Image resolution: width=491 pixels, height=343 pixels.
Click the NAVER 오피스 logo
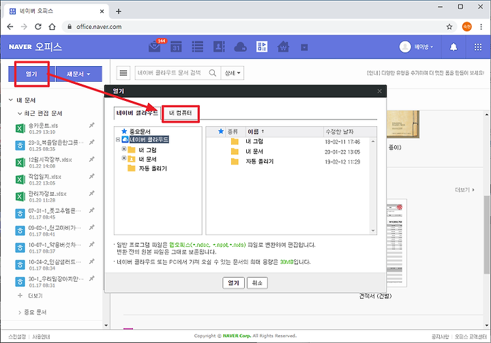click(35, 46)
